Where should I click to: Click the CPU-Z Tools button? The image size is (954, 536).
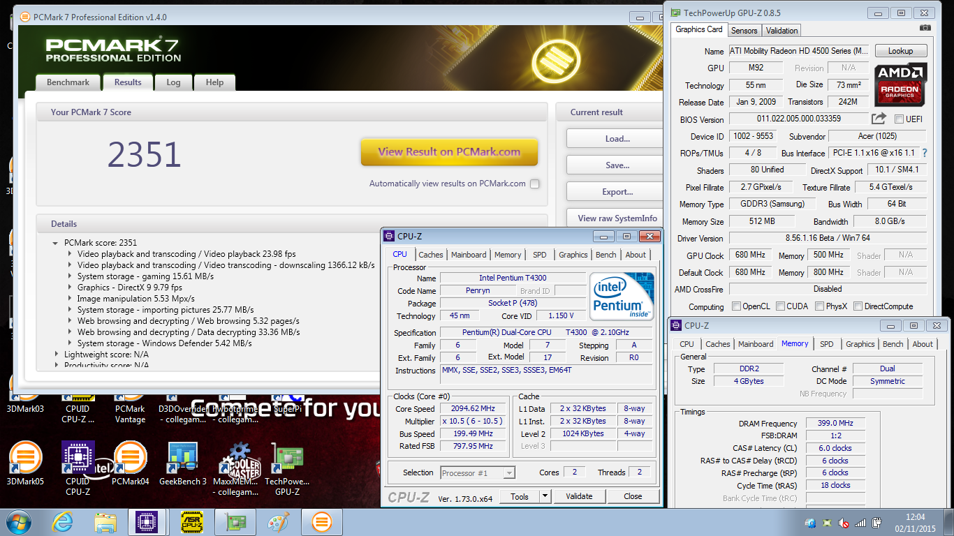point(520,496)
